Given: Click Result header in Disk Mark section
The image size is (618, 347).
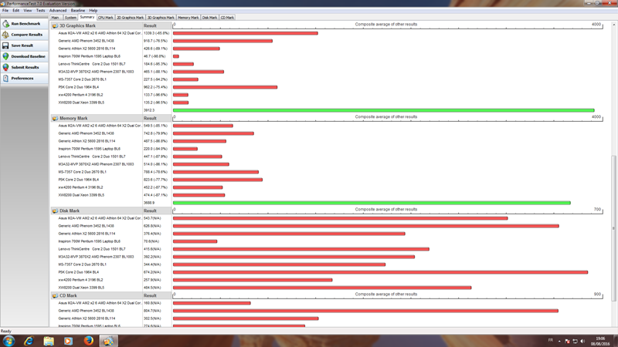Looking at the screenshot, I should tap(157, 211).
